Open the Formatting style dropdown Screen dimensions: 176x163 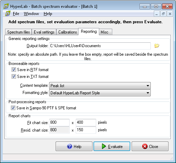click(100, 93)
